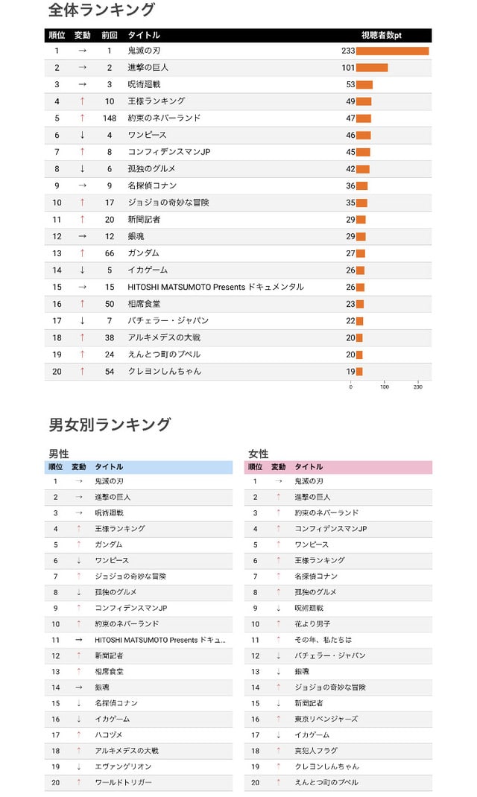Image resolution: width=477 pixels, height=797 pixels.
Task: Click the red up arrow beside 約束のネバーランド in overall ranking
Action: [x=83, y=118]
